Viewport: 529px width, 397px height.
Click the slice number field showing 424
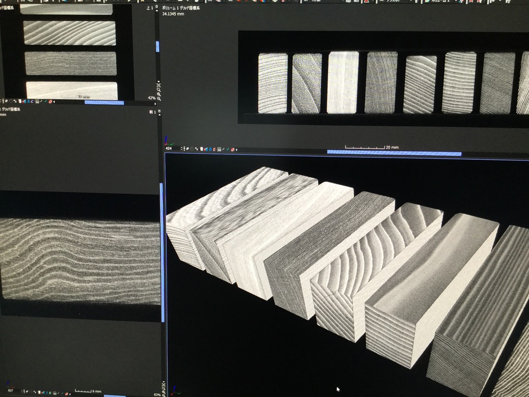click(169, 148)
